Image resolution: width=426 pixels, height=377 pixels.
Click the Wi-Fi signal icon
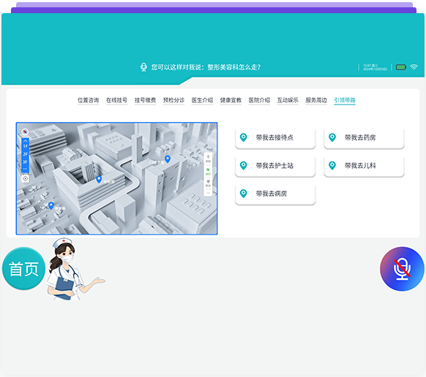point(414,67)
